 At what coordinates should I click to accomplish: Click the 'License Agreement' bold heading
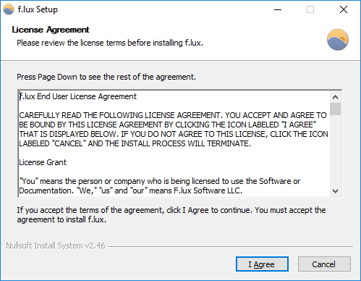tap(51, 30)
